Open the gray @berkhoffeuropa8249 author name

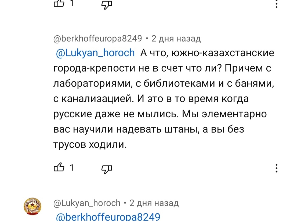pyautogui.click(x=98, y=39)
